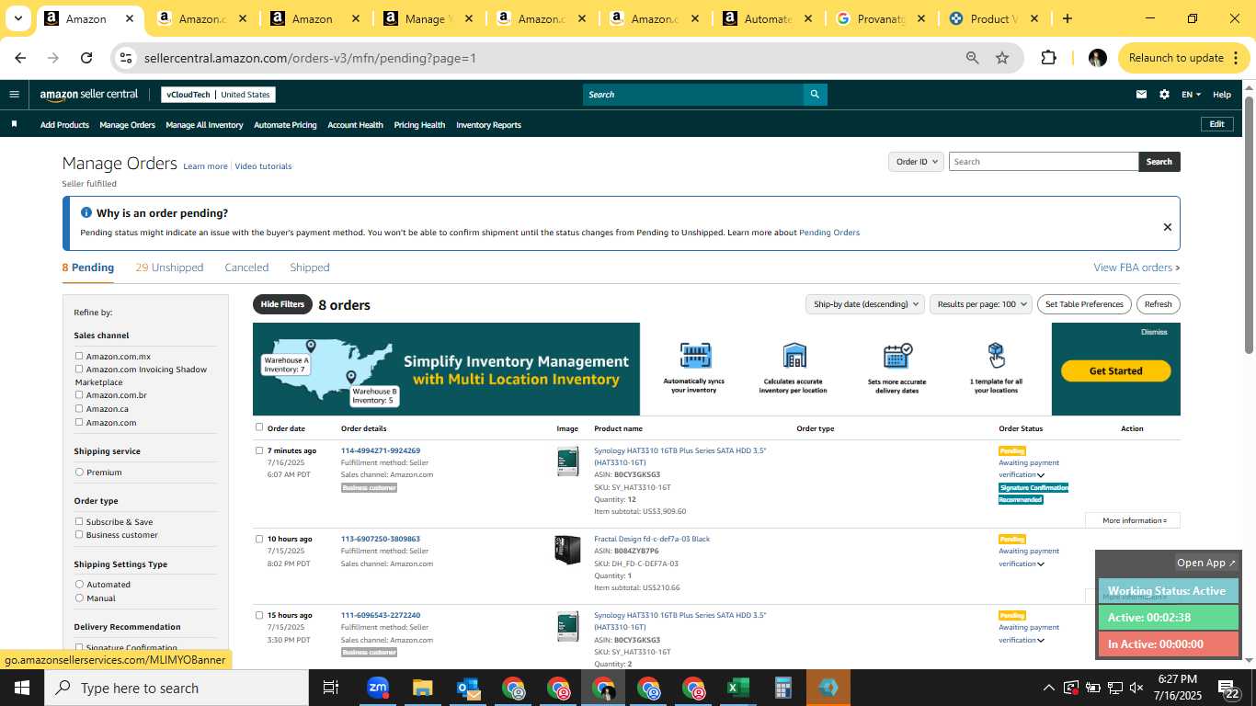Open the Inventory Reports menu item
1256x706 pixels.
488,125
